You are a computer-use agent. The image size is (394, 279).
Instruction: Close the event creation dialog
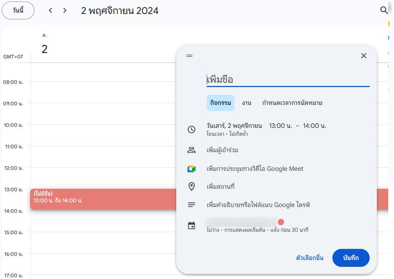click(364, 56)
